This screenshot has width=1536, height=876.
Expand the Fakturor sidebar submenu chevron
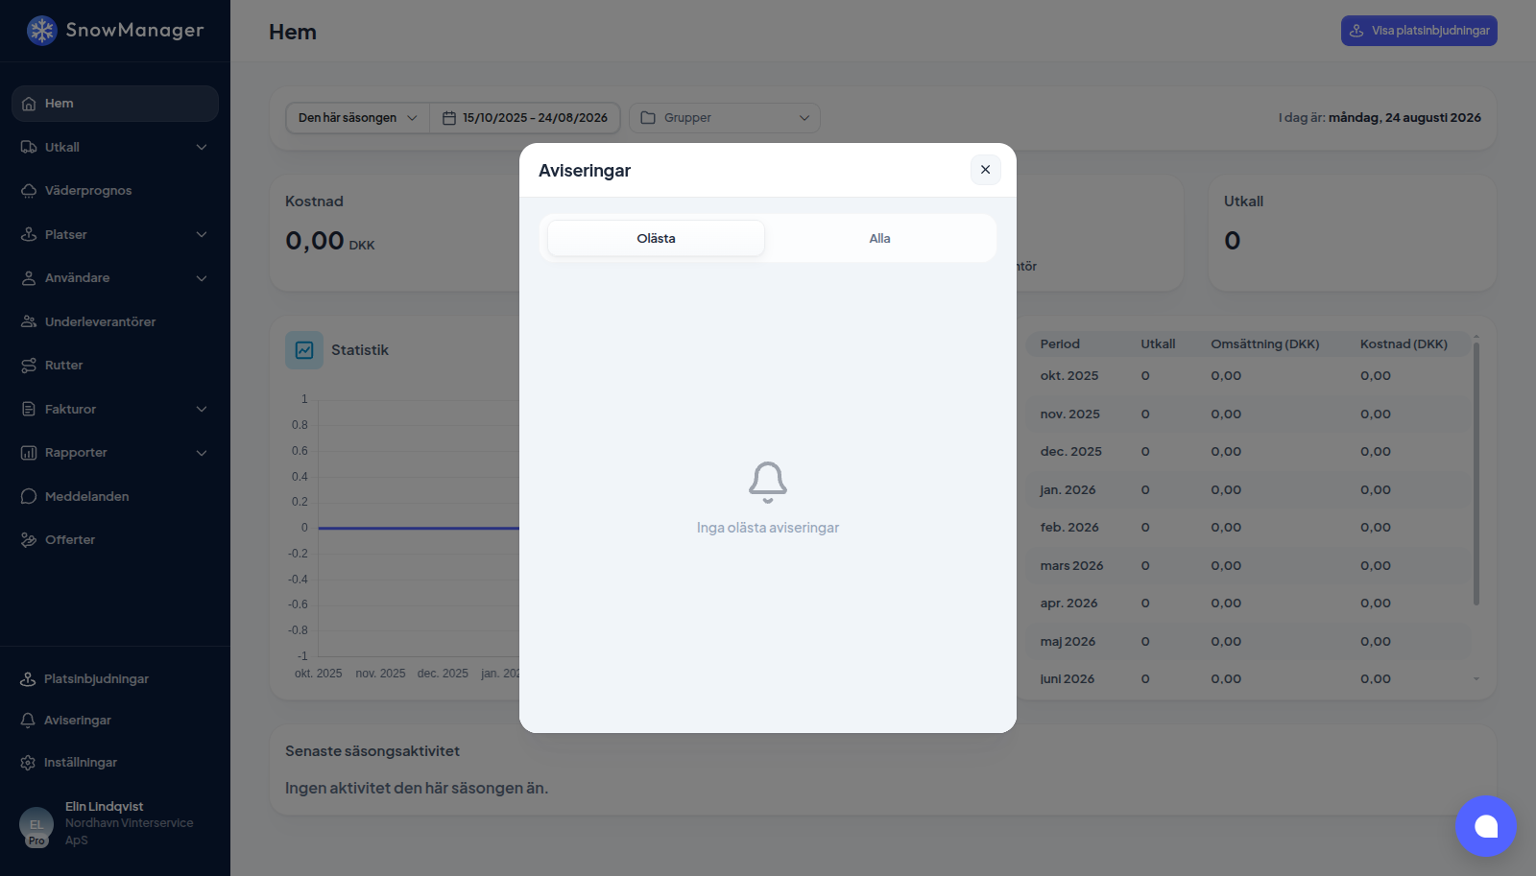[x=202, y=409]
